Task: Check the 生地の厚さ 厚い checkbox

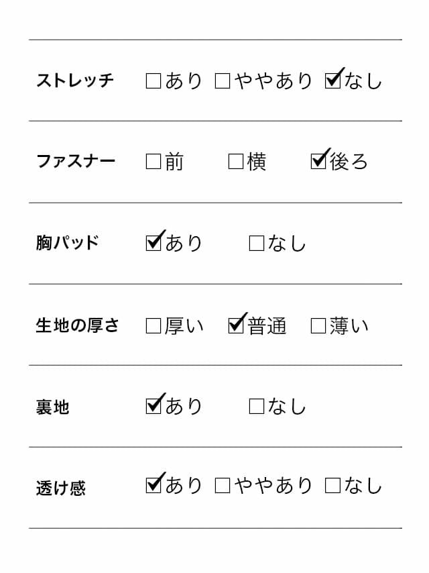Action: [154, 326]
